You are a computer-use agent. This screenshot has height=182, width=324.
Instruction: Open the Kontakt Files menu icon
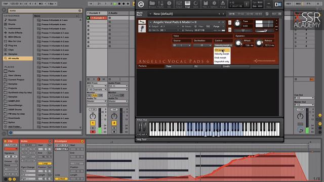[x=206, y=4]
